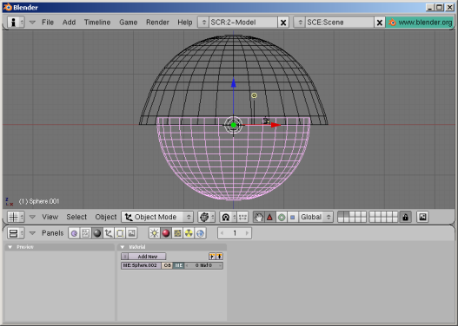458x326 pixels.
Task: Switch to Script context buttons
Action: tap(85, 233)
